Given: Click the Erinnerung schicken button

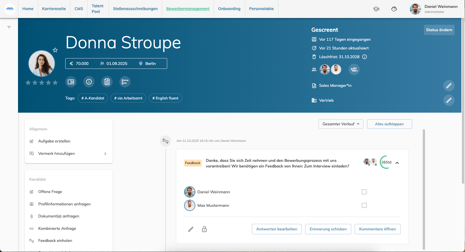Looking at the screenshot, I should coord(328,229).
